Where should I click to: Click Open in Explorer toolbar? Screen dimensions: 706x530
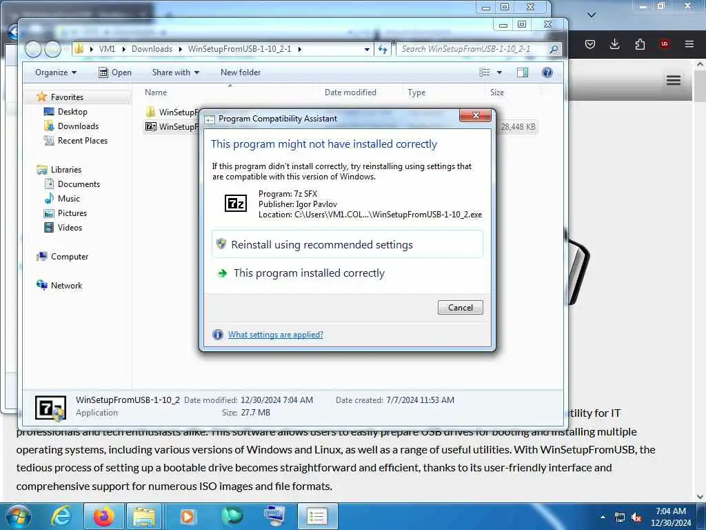pos(115,72)
